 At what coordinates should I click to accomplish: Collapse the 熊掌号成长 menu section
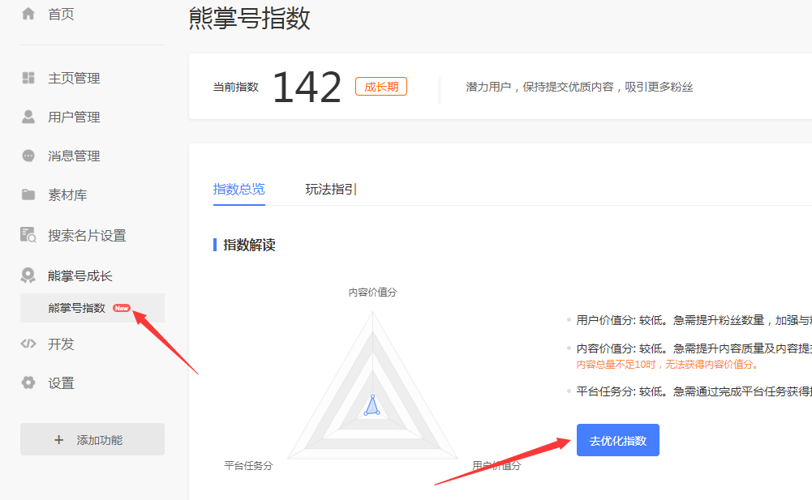click(x=80, y=276)
